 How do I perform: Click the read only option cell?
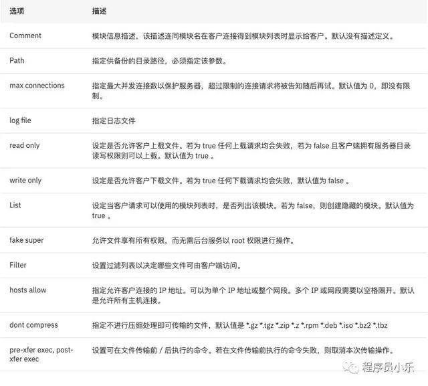pos(25,145)
